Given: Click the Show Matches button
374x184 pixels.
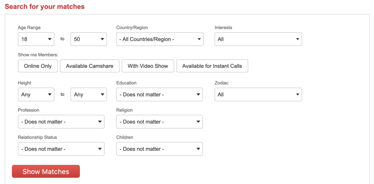Looking at the screenshot, I should (x=46, y=171).
